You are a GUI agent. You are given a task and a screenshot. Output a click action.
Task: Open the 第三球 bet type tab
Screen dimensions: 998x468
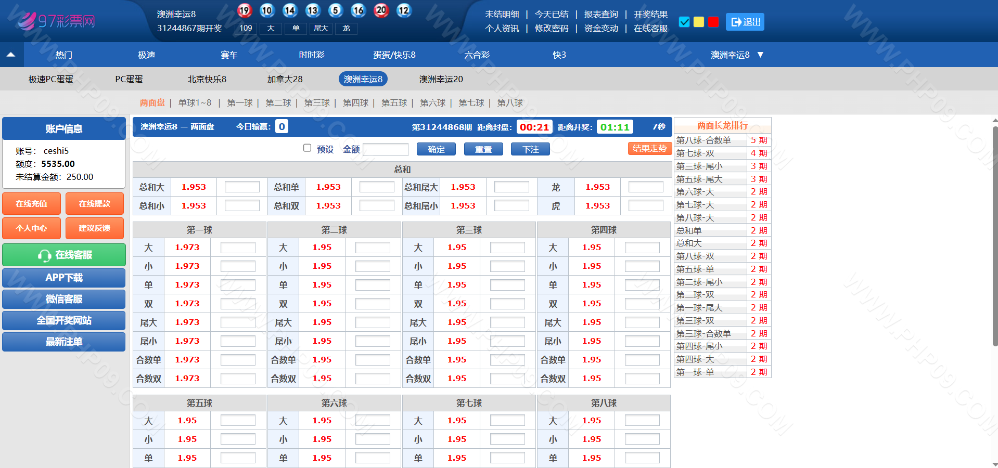coord(317,103)
